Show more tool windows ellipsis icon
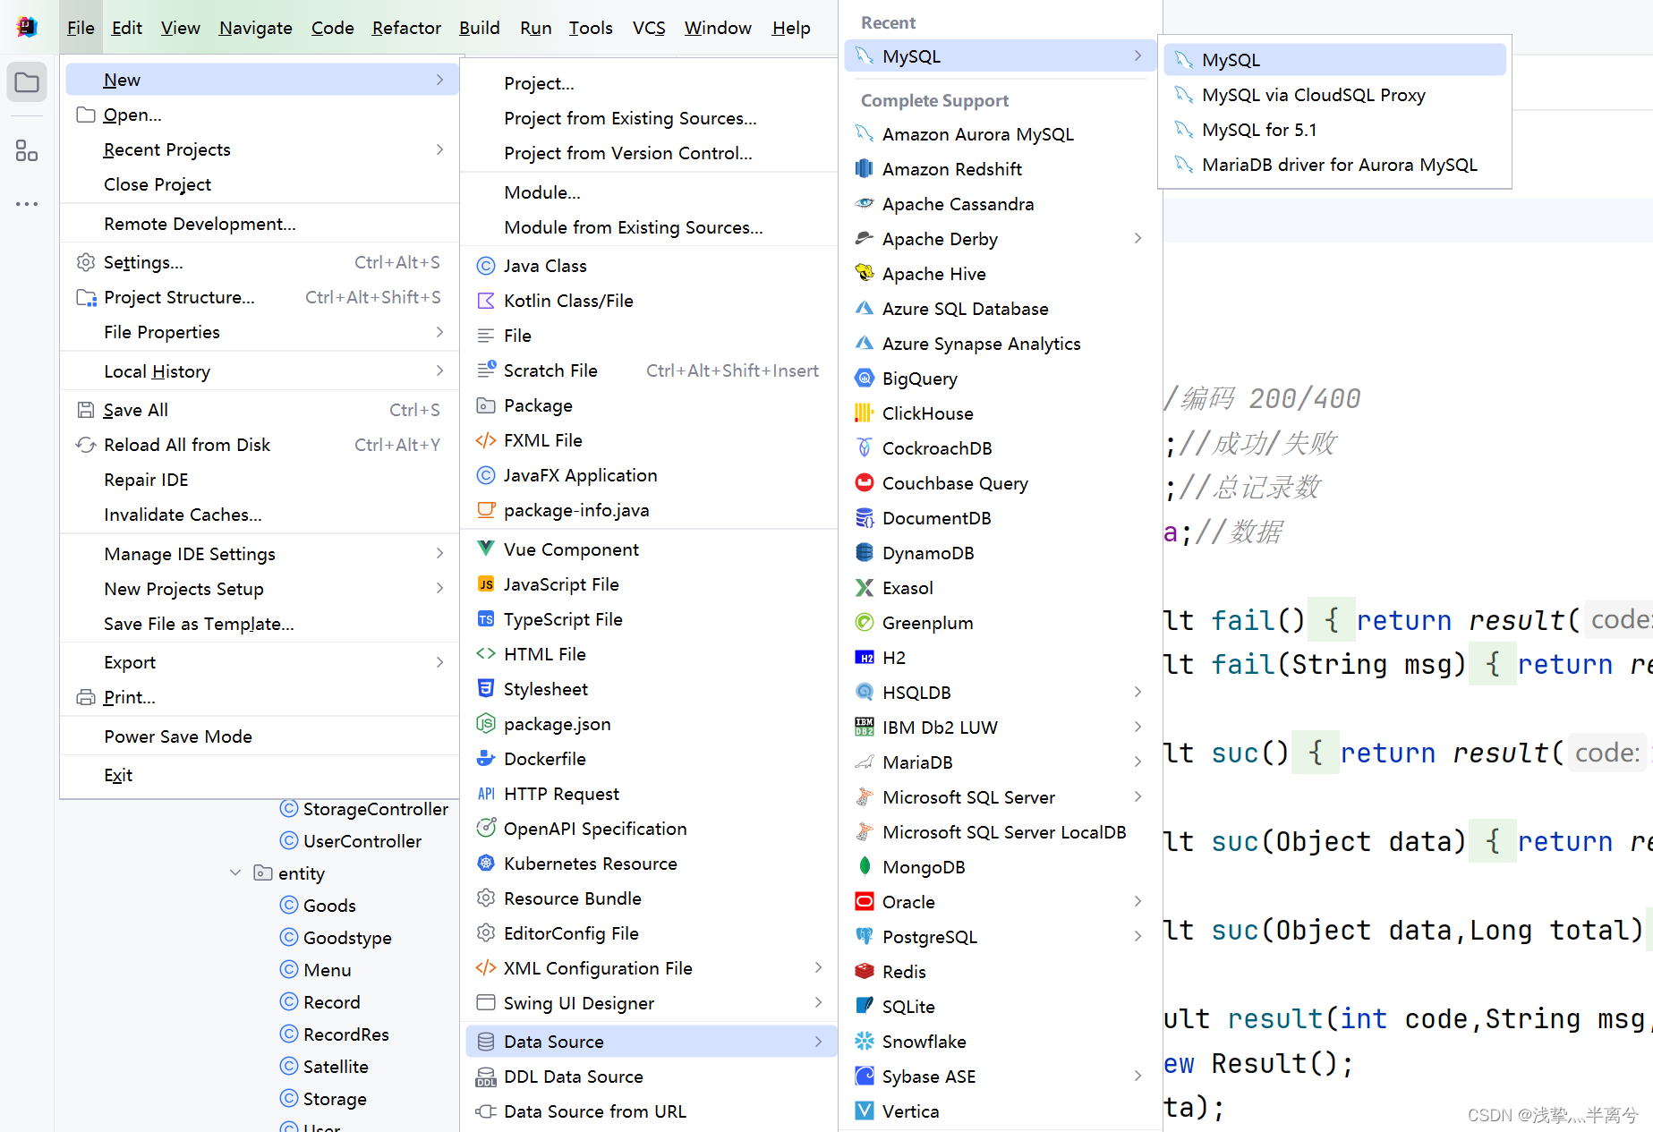 (27, 204)
